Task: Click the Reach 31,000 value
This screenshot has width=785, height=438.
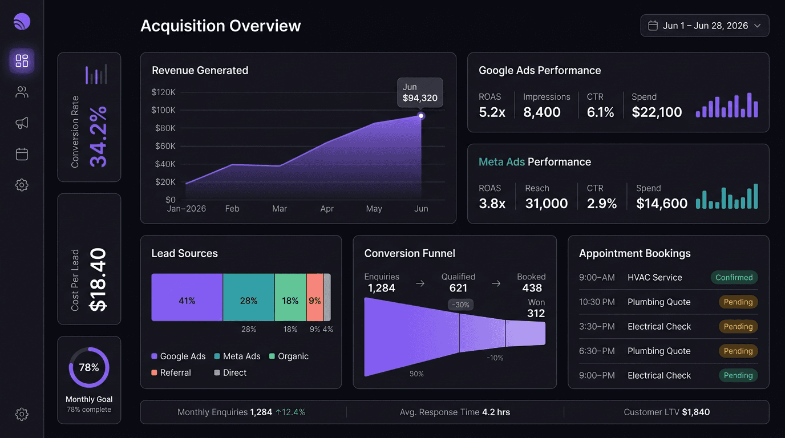Action: (547, 204)
